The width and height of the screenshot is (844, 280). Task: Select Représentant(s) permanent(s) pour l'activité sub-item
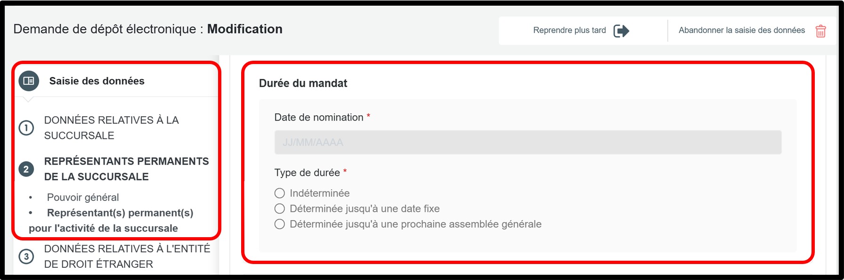pyautogui.click(x=120, y=213)
